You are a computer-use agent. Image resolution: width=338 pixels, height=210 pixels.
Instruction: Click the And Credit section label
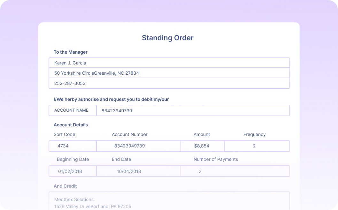[x=65, y=186]
